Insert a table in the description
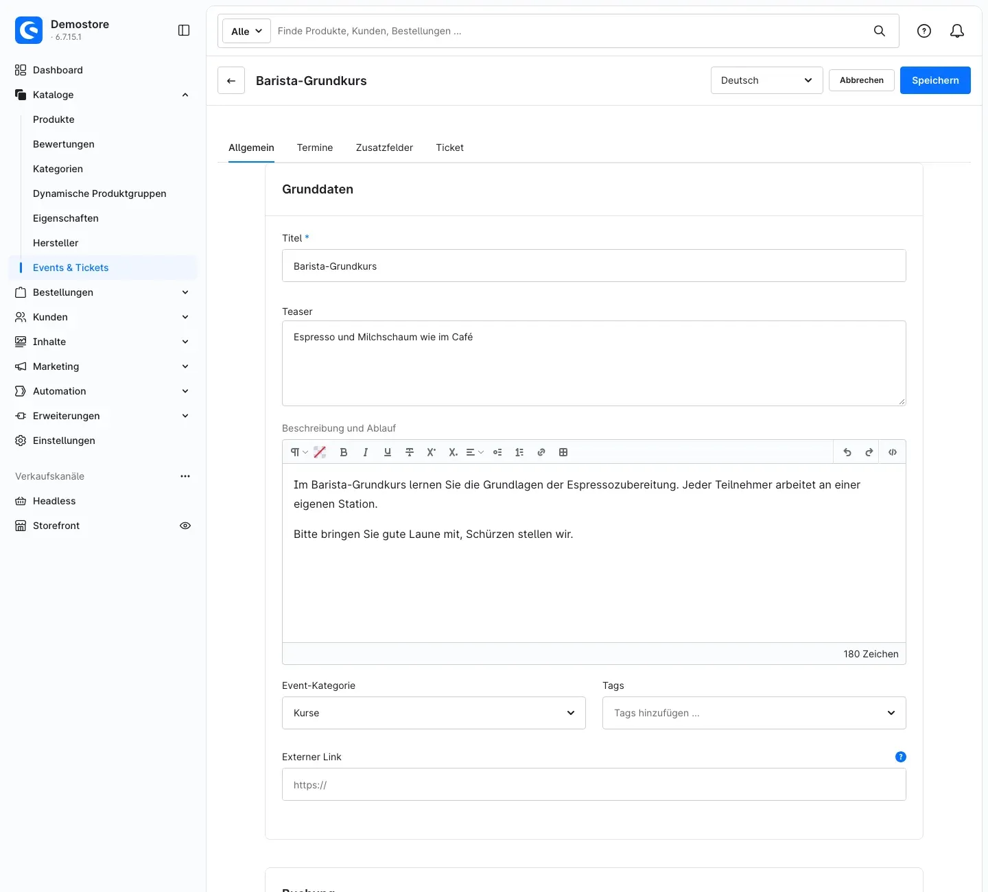The width and height of the screenshot is (988, 892). pyautogui.click(x=563, y=452)
